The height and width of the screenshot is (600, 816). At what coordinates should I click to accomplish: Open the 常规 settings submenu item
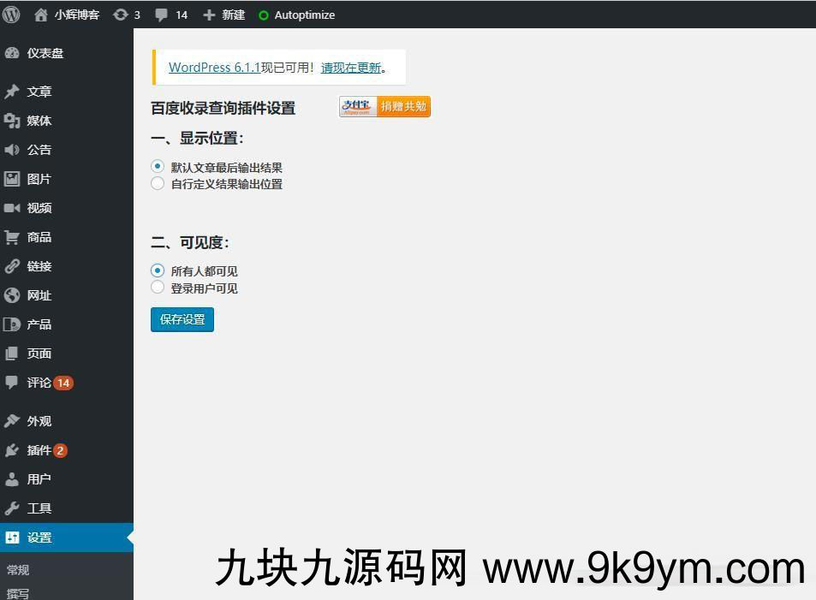(18, 570)
